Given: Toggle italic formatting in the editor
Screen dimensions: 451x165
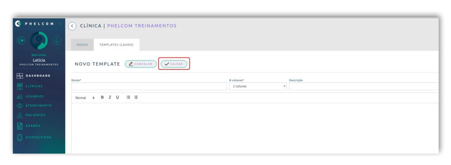Looking at the screenshot, I should click(110, 97).
